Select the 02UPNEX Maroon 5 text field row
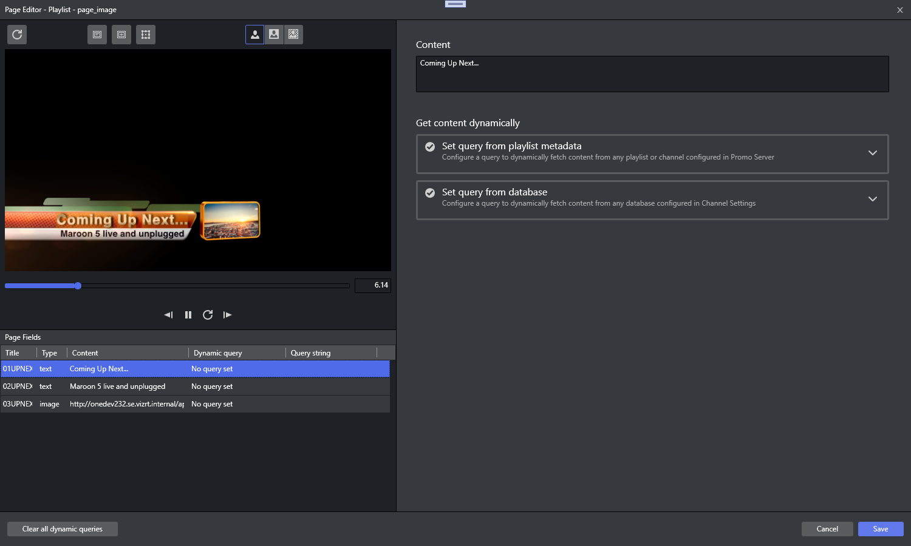 click(194, 386)
